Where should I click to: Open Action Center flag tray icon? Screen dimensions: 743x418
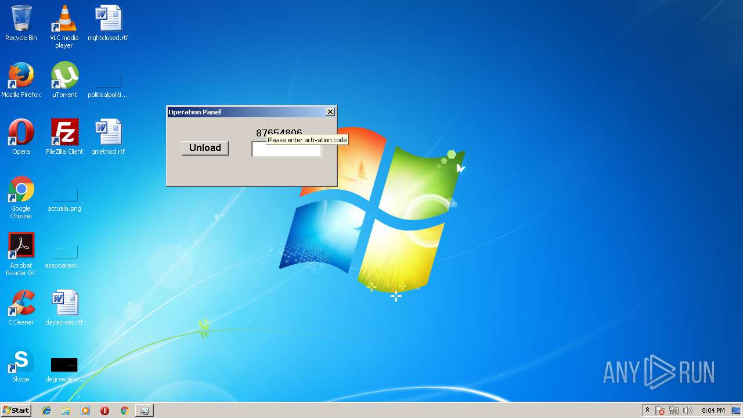click(660, 410)
